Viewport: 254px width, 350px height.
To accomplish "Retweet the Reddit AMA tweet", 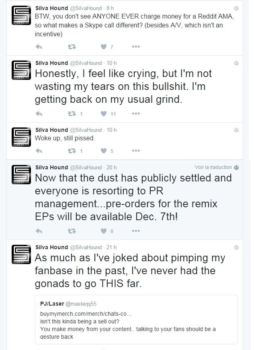I will 72,47.
